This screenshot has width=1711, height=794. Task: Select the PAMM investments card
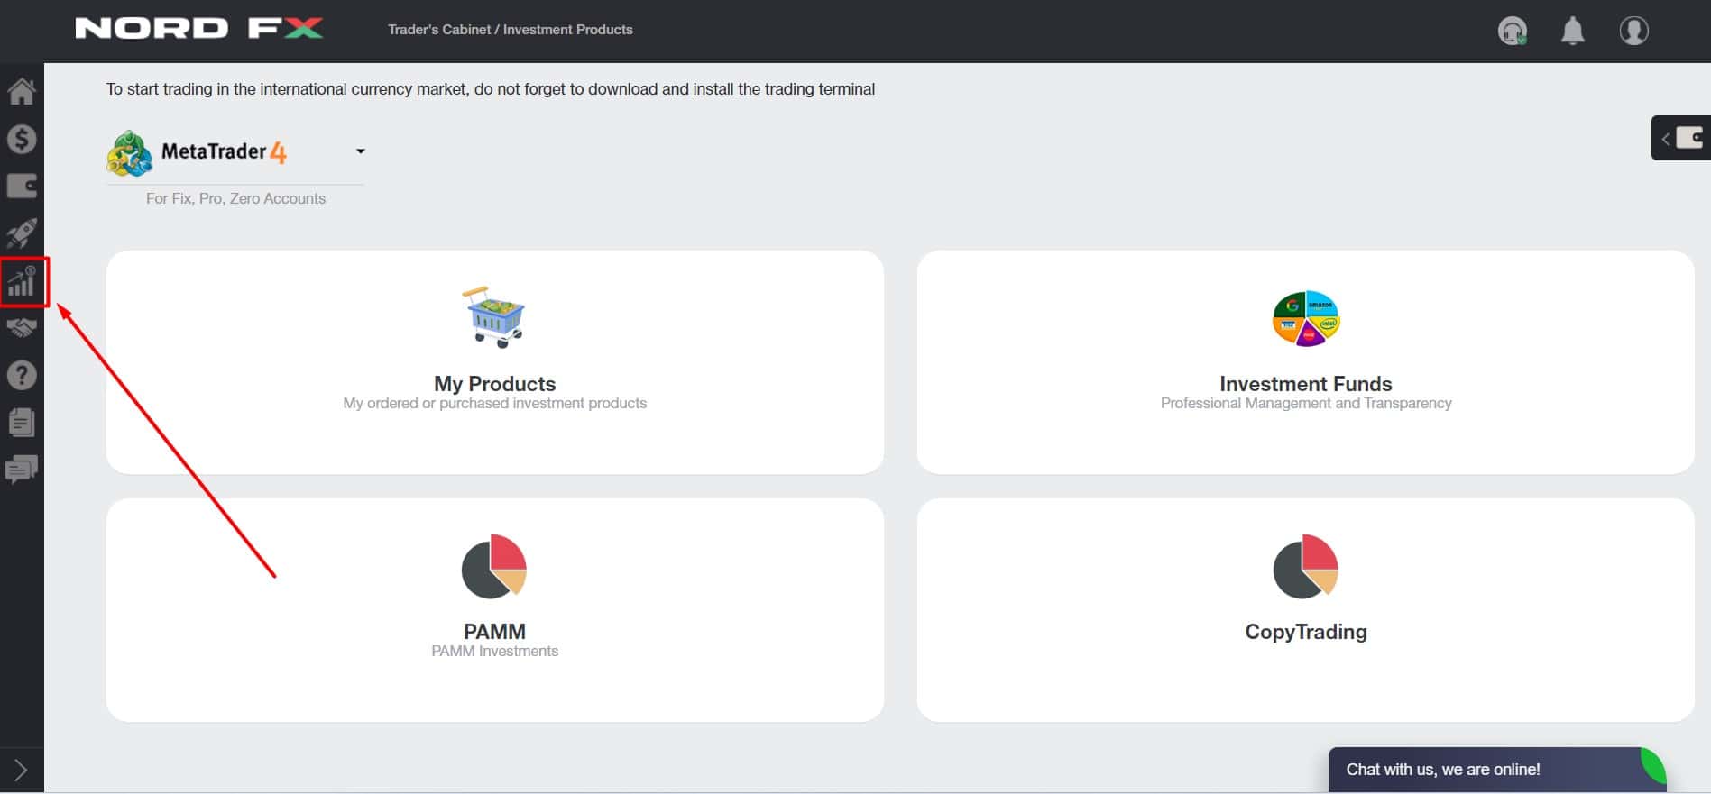(495, 610)
